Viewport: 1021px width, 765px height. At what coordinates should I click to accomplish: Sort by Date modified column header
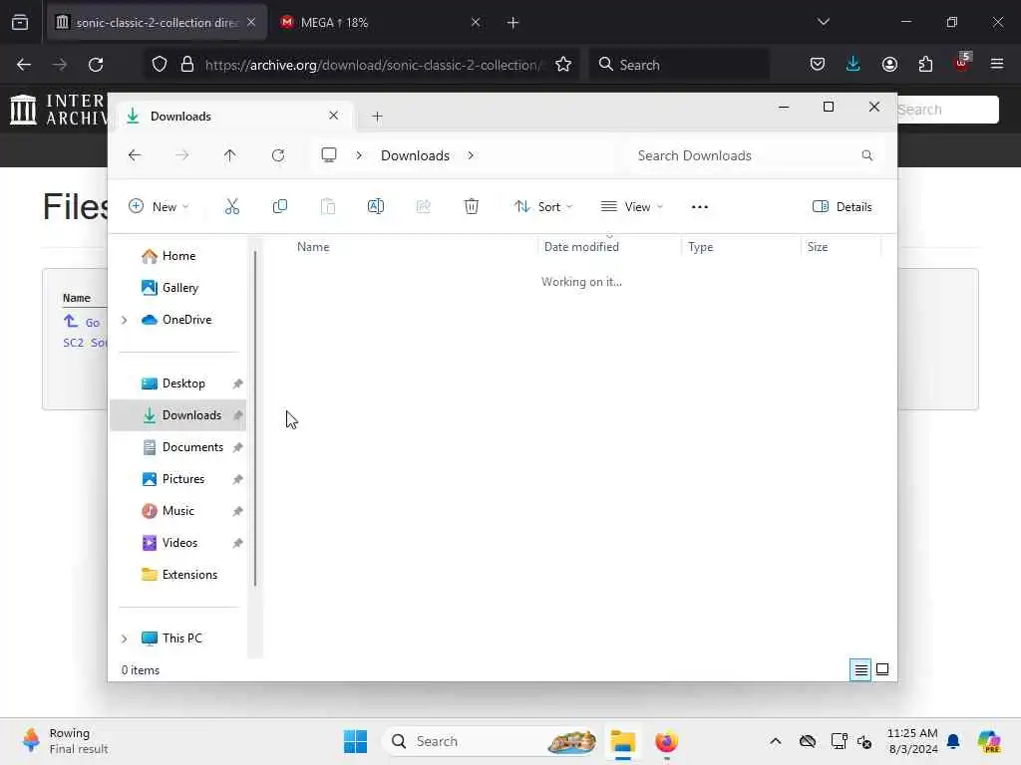pyautogui.click(x=581, y=247)
